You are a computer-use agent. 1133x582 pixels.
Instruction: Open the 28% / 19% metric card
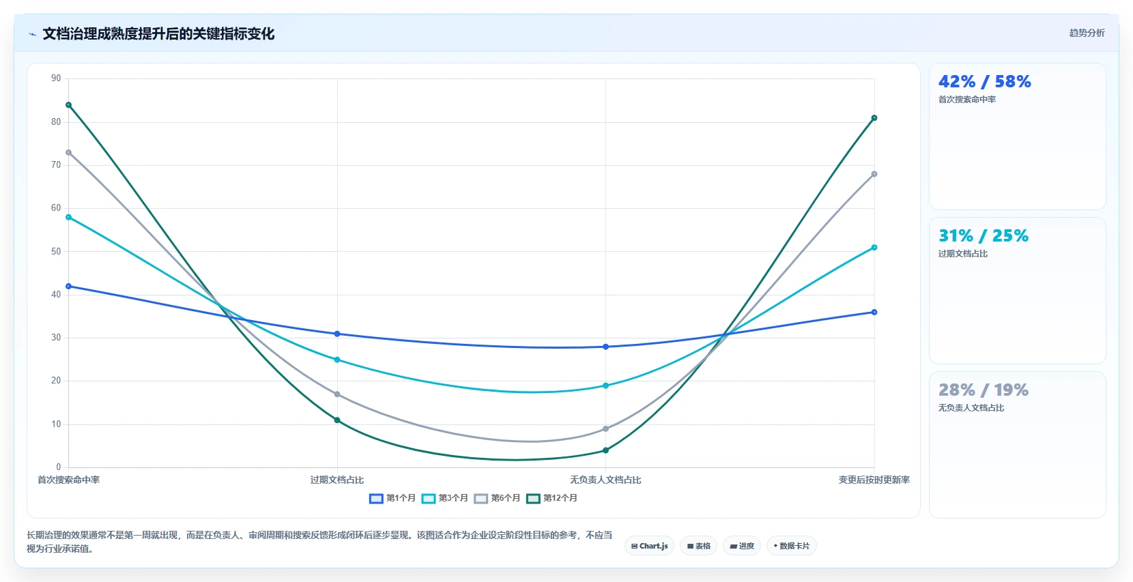[1018, 445]
